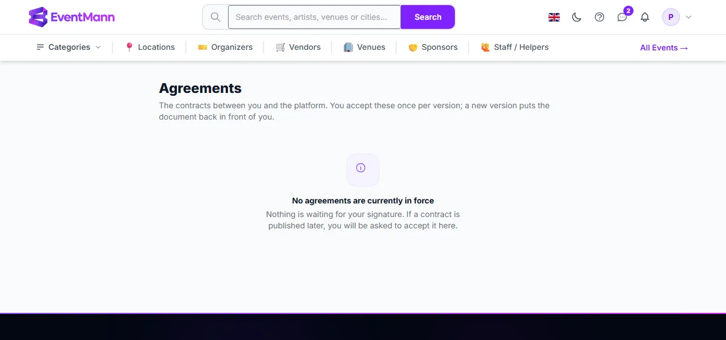Click 'No agreements are currently in force' text
This screenshot has width=726, height=340.
point(363,201)
